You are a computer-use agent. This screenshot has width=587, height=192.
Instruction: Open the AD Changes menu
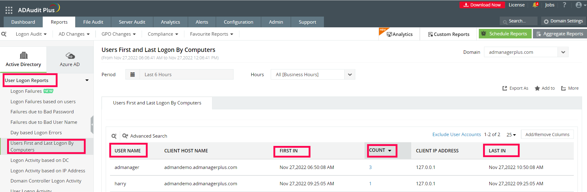[x=74, y=34]
